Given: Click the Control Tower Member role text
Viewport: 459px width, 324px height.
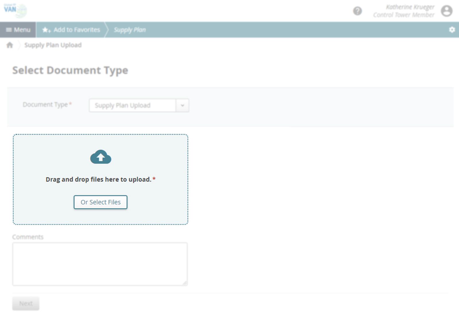Looking at the screenshot, I should (x=403, y=15).
